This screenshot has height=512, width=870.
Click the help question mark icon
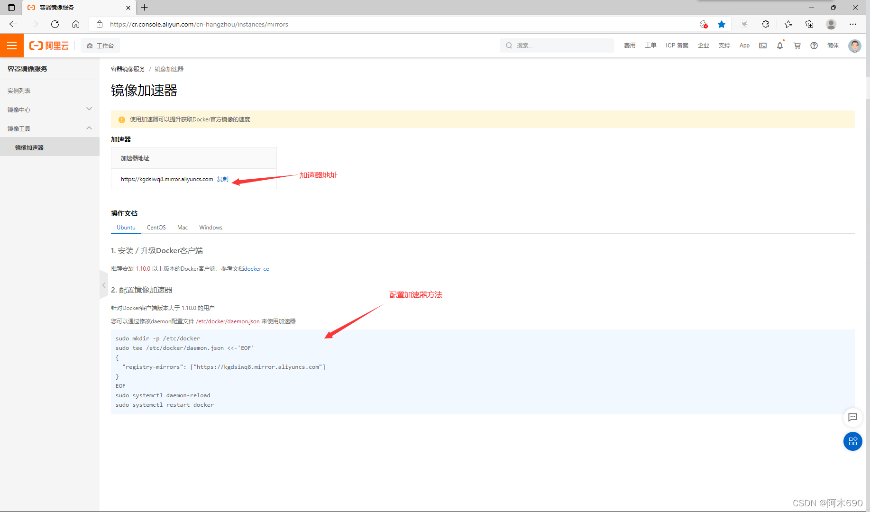[814, 46]
